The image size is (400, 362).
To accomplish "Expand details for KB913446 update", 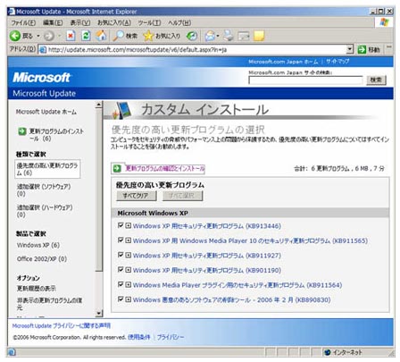I will [x=128, y=225].
